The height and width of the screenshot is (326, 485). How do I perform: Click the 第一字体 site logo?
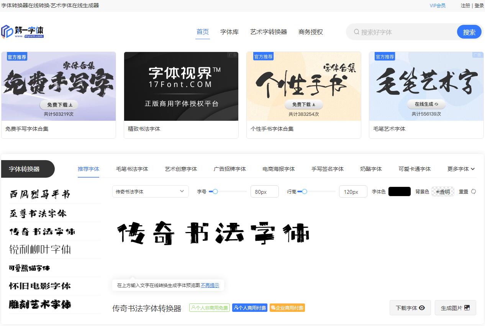point(23,32)
